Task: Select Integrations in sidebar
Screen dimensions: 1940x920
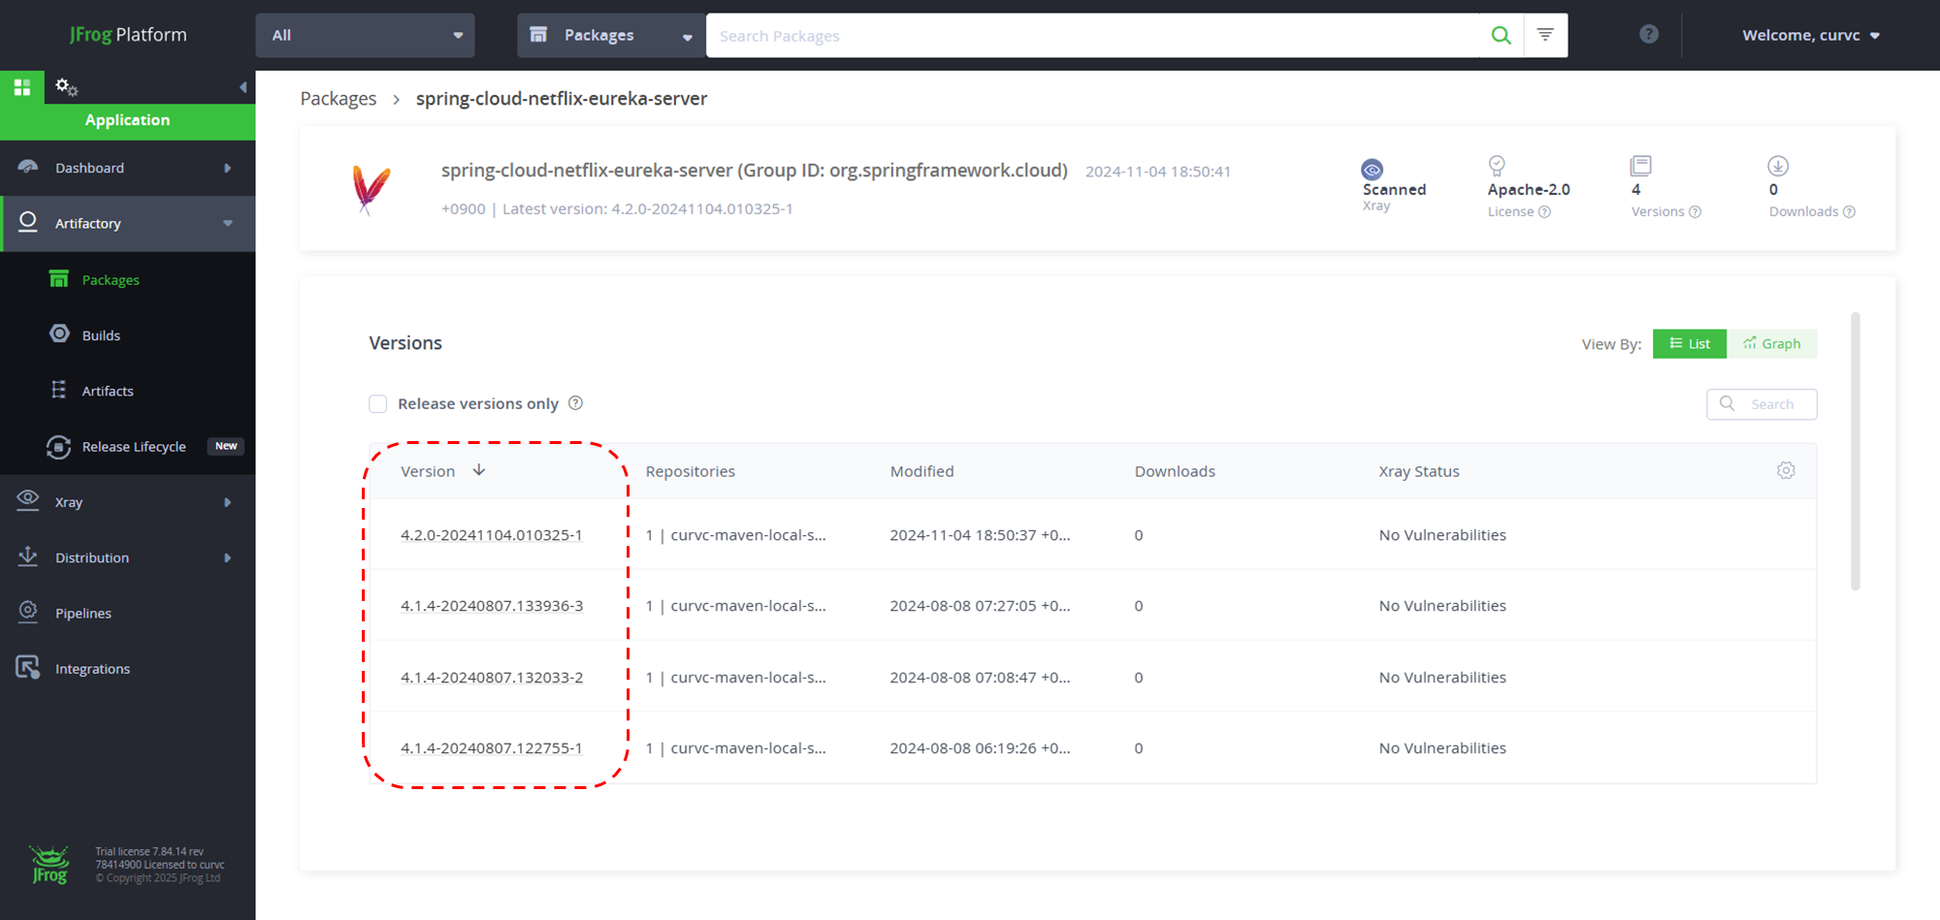Action: point(92,669)
